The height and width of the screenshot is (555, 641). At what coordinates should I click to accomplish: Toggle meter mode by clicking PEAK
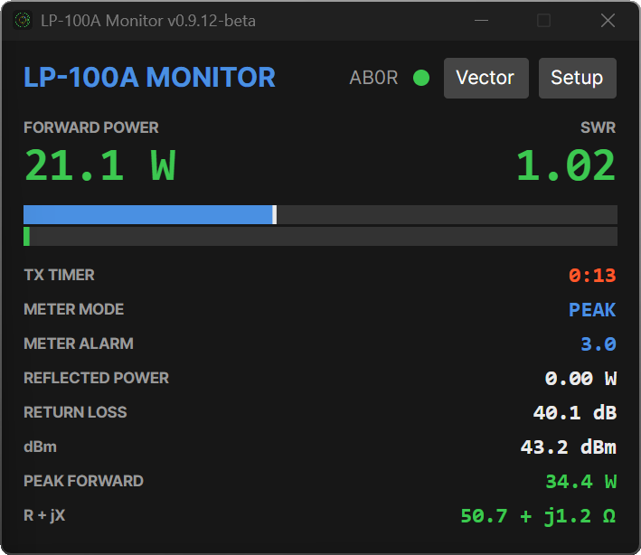[x=592, y=310]
